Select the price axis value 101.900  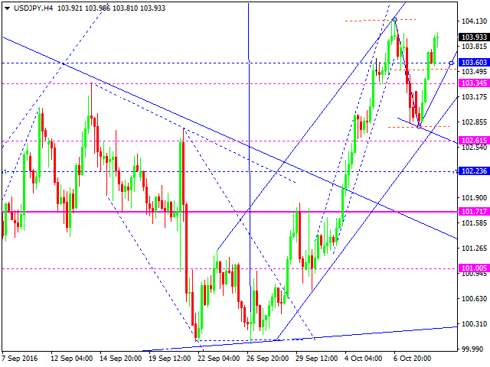click(x=475, y=197)
